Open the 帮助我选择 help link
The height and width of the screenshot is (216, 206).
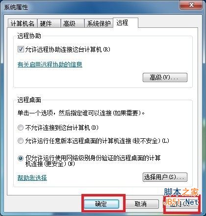click(32, 178)
